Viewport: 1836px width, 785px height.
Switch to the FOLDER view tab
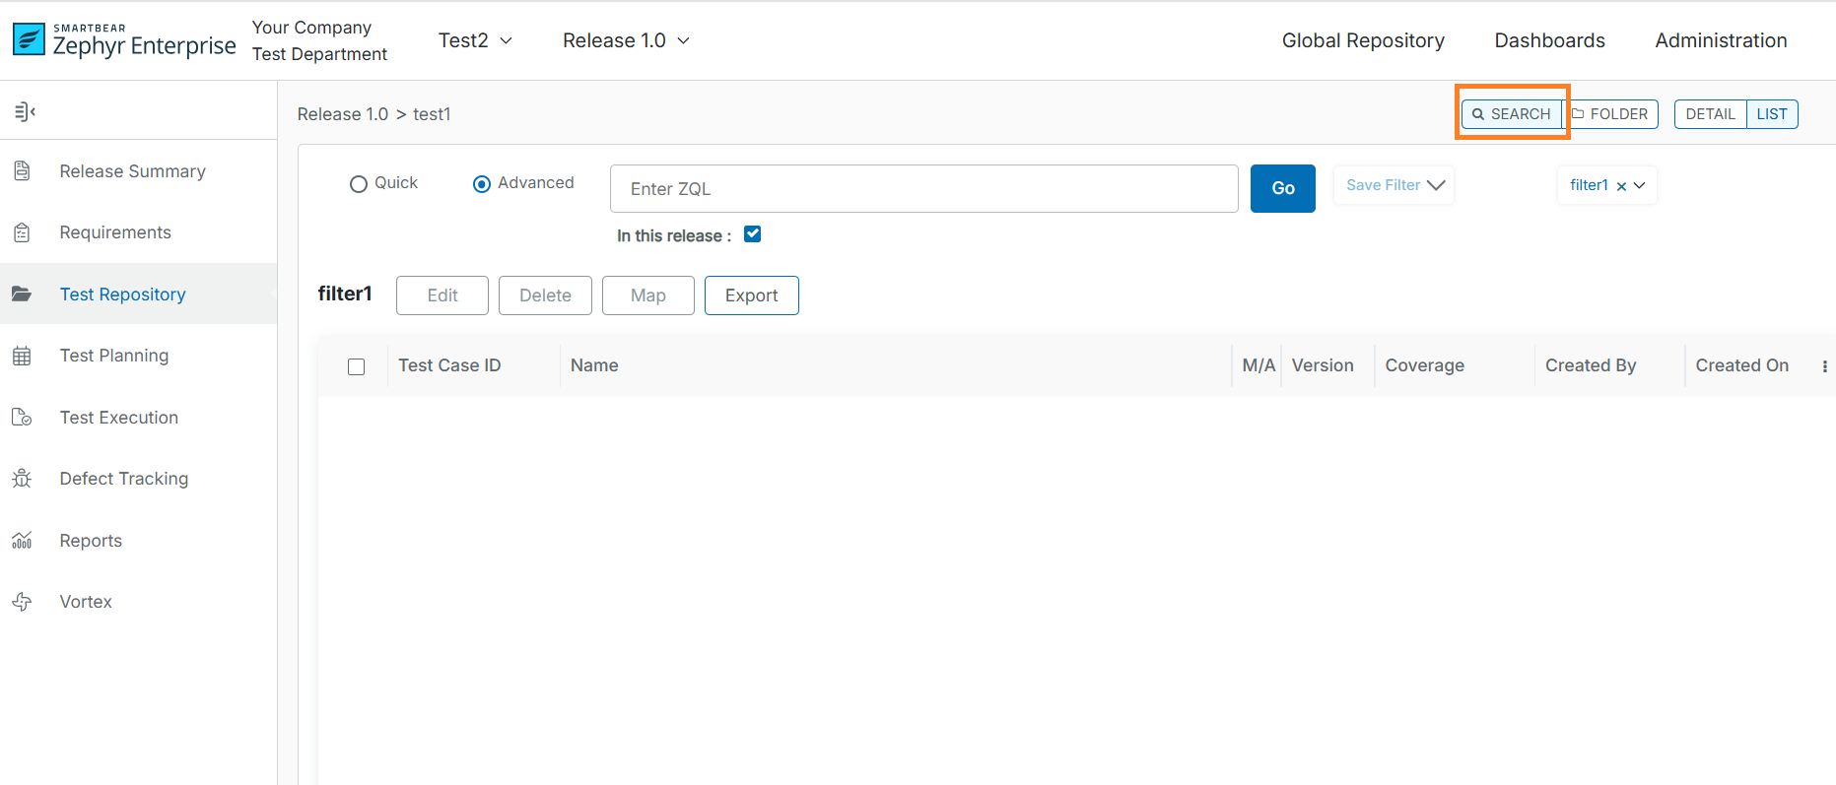1610,114
